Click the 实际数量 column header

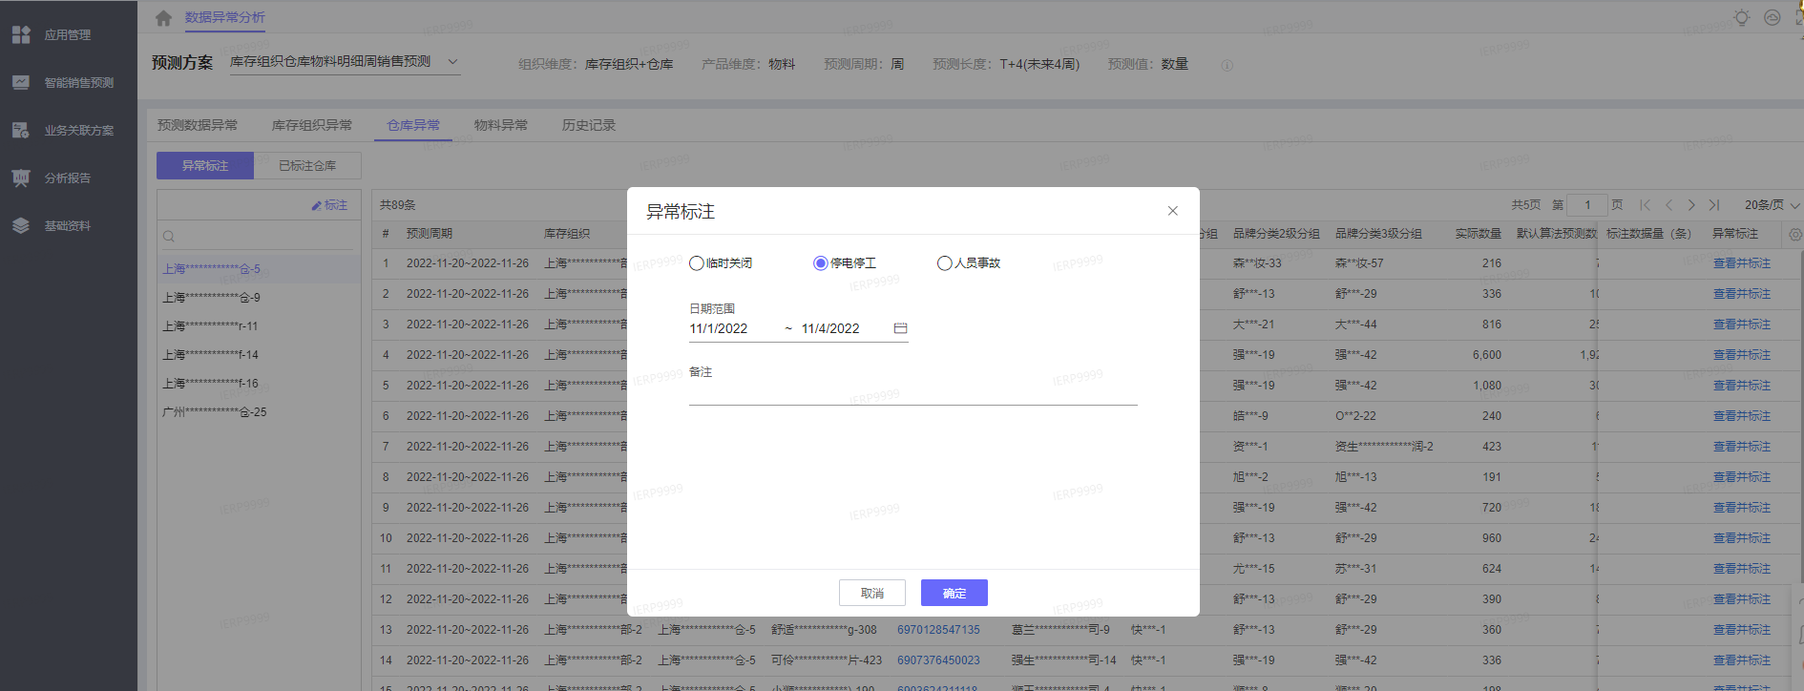1478,234
